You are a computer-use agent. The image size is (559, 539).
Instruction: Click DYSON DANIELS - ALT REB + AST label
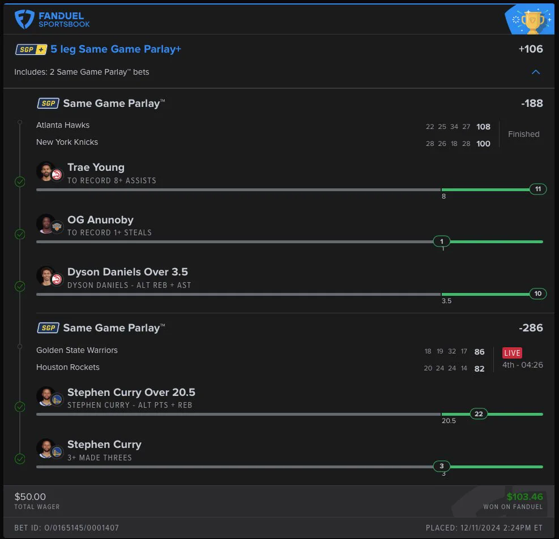[x=129, y=286]
